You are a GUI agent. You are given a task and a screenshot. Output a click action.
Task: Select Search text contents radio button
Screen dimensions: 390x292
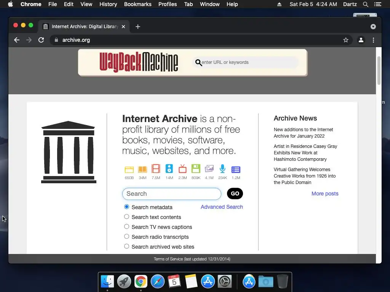point(126,217)
